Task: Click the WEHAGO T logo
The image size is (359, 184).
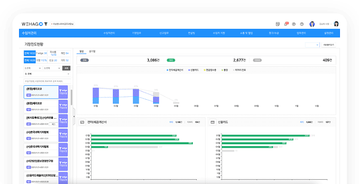Action: 35,24
